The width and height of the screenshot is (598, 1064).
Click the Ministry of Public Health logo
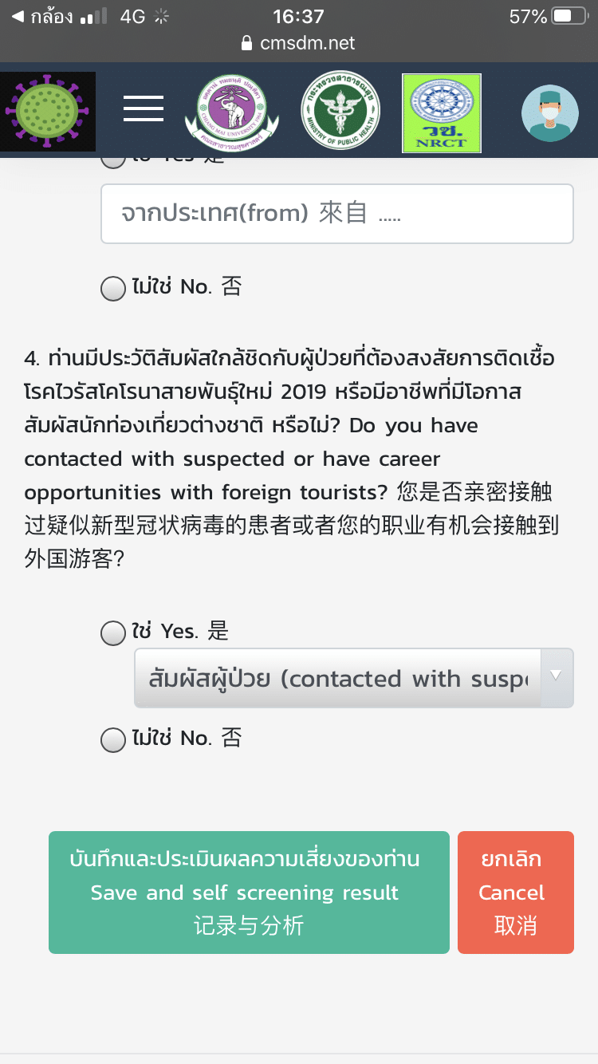tap(340, 111)
